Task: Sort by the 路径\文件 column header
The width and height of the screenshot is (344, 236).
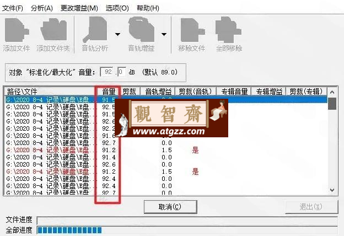Action: point(50,92)
